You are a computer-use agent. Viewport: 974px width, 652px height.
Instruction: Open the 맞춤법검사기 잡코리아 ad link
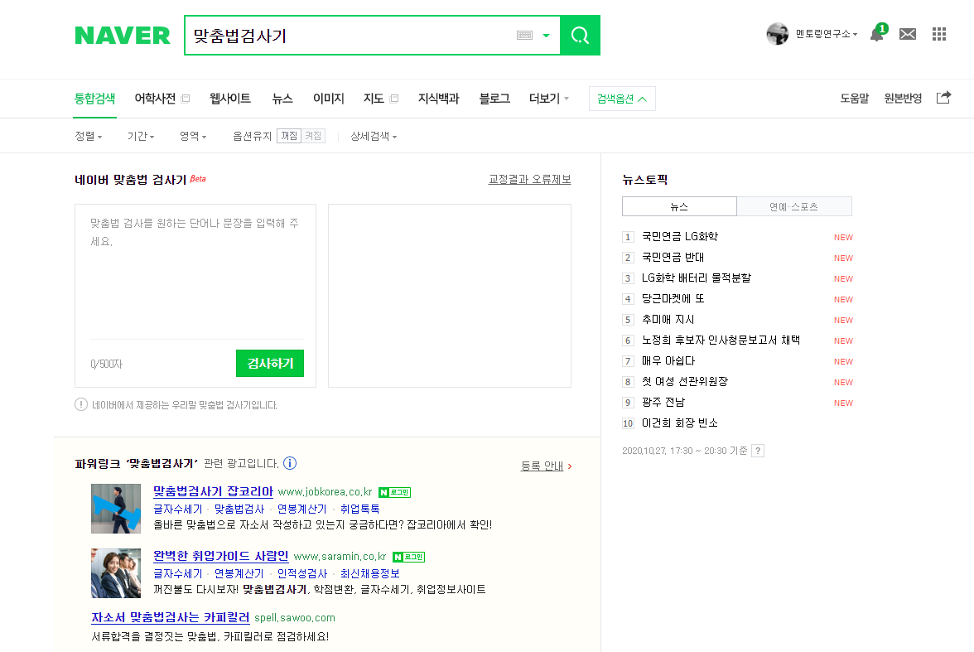pos(213,491)
